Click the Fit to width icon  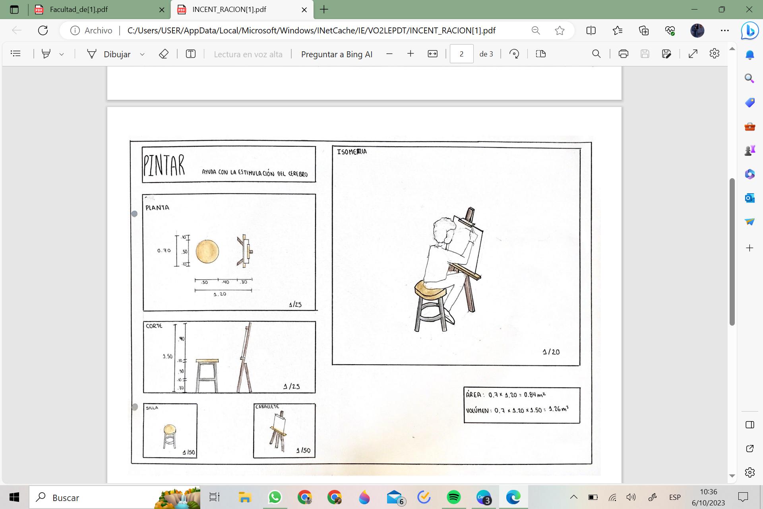click(x=432, y=54)
